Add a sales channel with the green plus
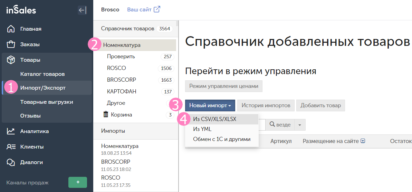 tap(78, 182)
